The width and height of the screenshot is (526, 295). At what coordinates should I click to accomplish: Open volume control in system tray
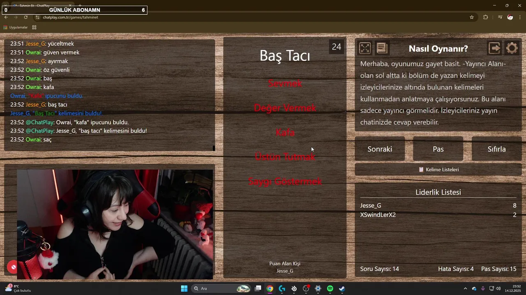point(498,288)
